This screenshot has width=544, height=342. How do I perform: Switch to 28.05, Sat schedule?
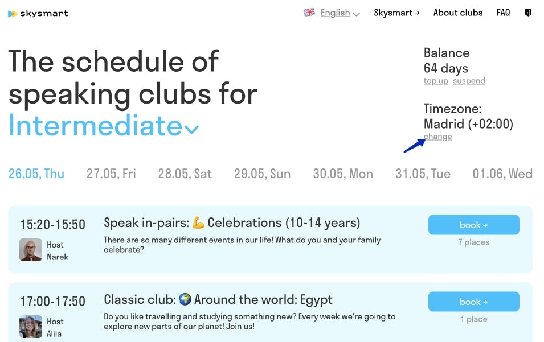tap(185, 174)
